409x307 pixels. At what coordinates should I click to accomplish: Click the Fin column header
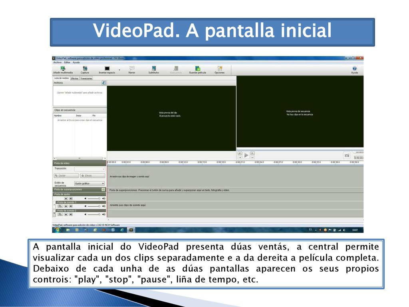(94, 116)
